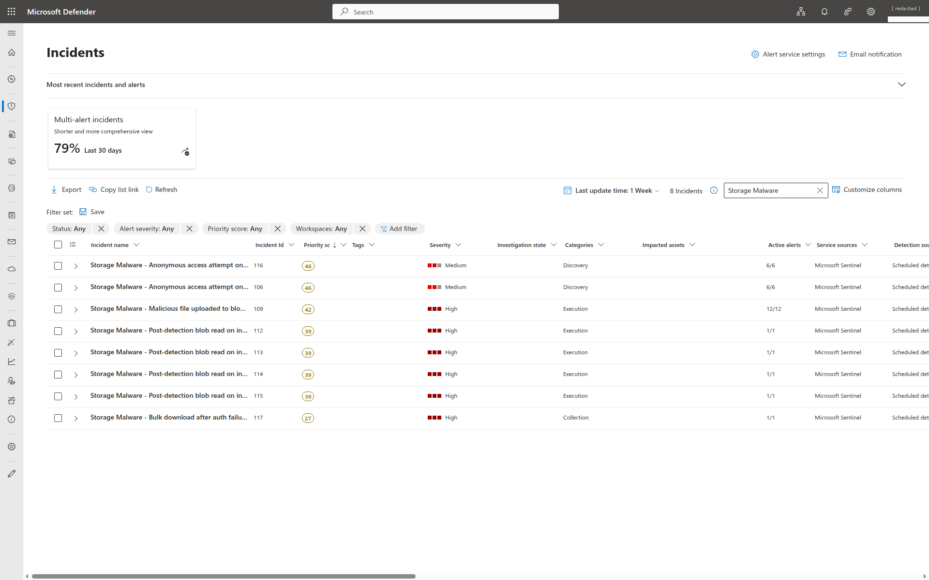Open the feedback icon in the top bar

tap(848, 12)
